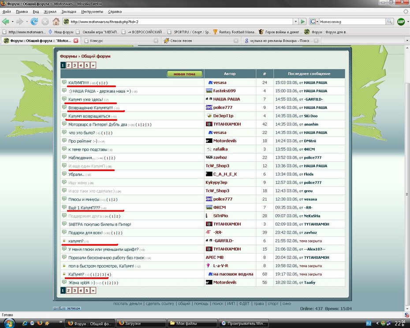Viewport: 410px width, 328px height.
Task: Open the Adblock Plus ABP icon
Action: (401, 22)
